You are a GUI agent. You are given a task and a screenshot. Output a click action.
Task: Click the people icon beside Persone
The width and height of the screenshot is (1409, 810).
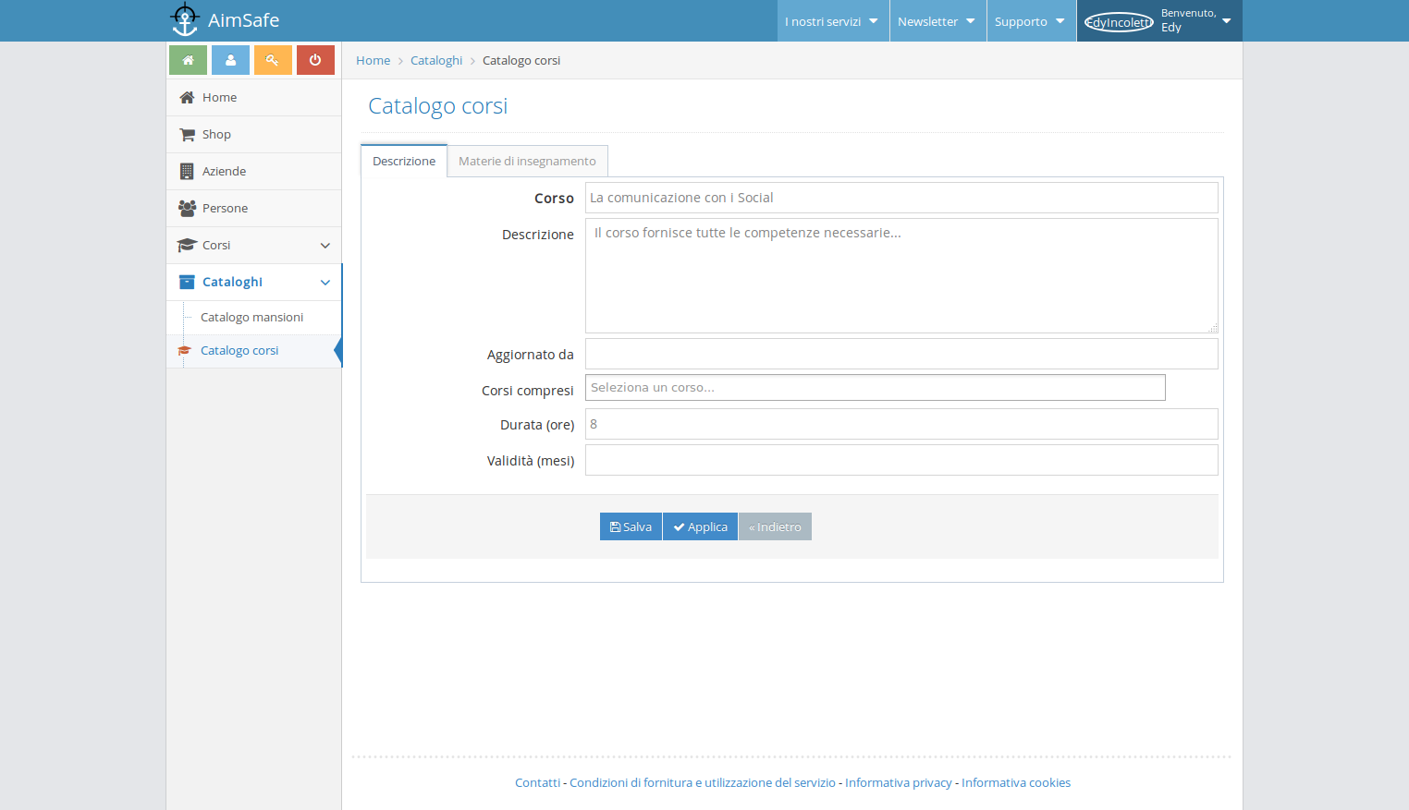pyautogui.click(x=187, y=208)
